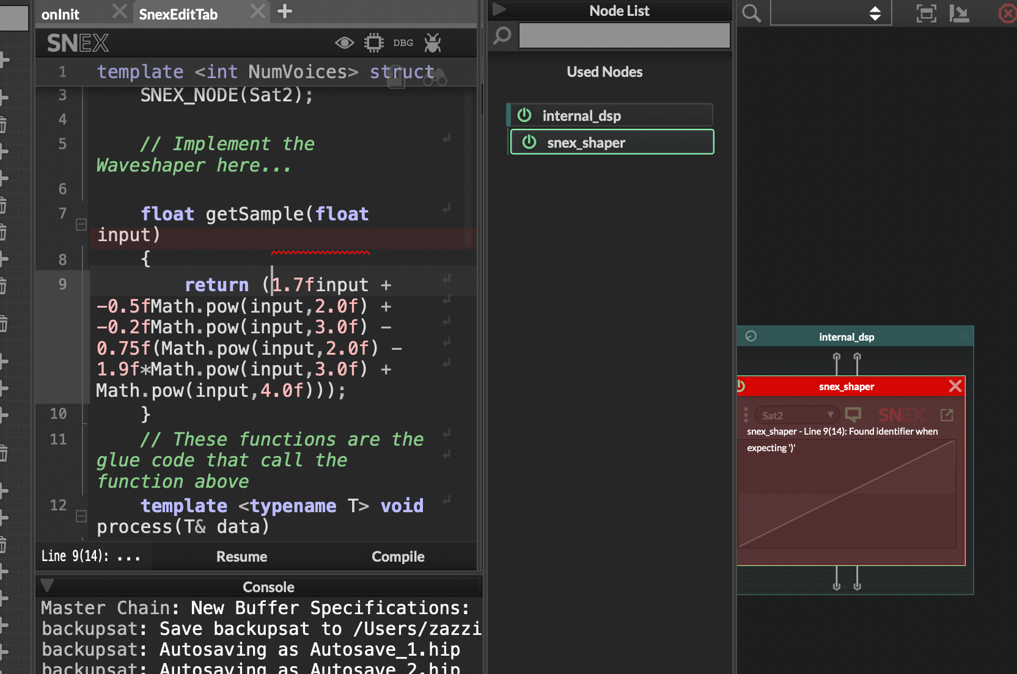Click the binoculars find icon in editor

[x=435, y=78]
